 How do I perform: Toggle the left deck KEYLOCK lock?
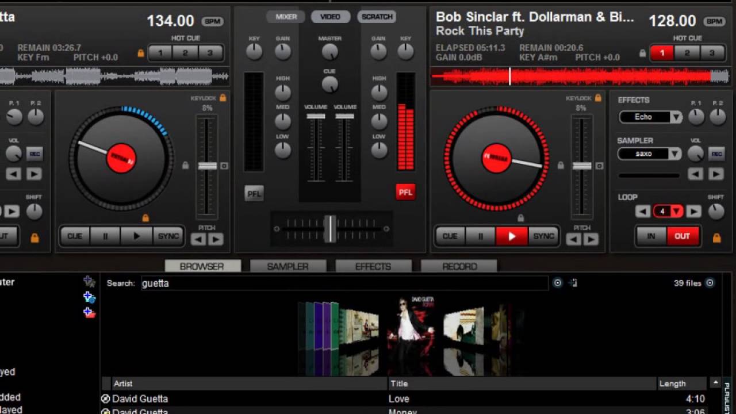click(x=223, y=98)
